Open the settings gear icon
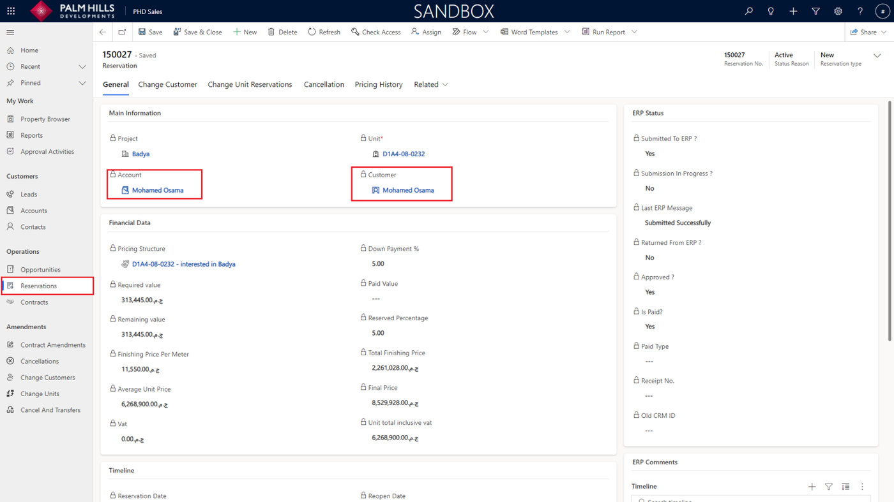 [x=838, y=11]
